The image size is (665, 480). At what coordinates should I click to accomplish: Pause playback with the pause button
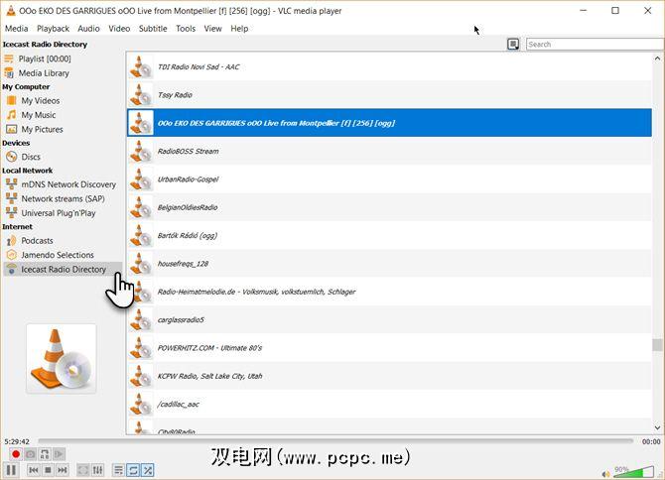pyautogui.click(x=12, y=470)
